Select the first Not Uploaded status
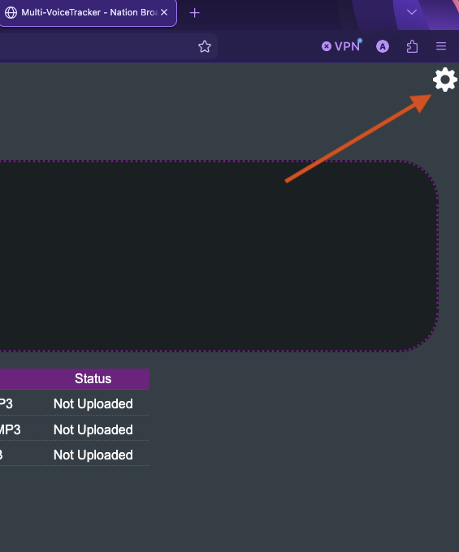 [x=93, y=403]
